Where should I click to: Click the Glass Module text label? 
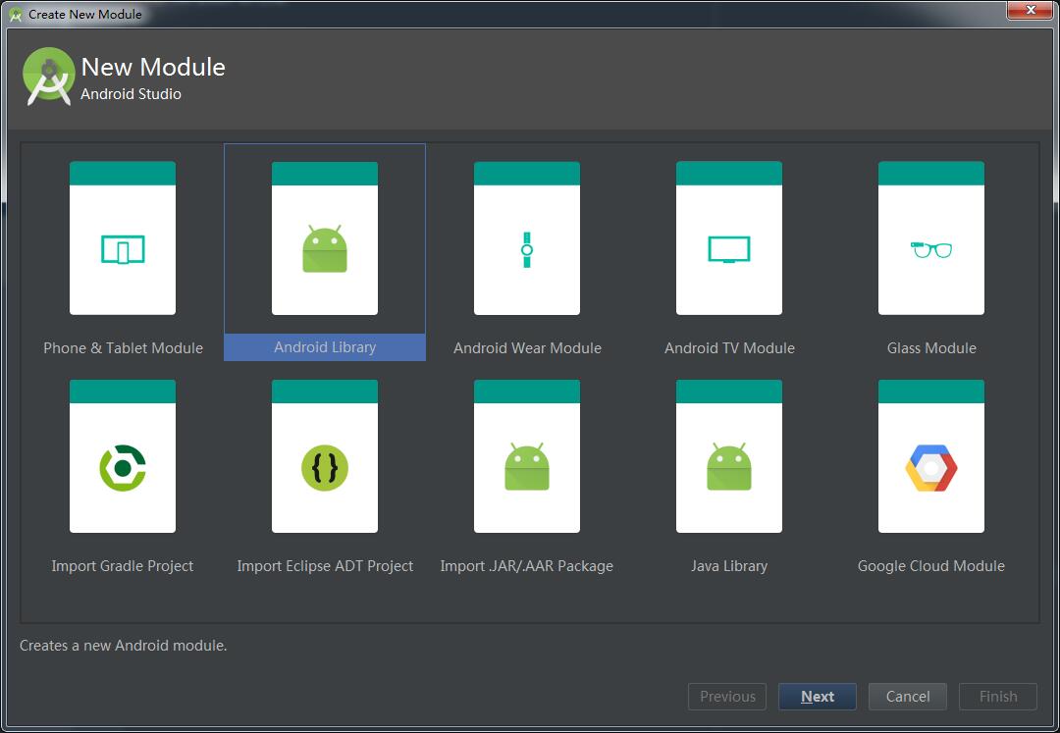tap(931, 348)
